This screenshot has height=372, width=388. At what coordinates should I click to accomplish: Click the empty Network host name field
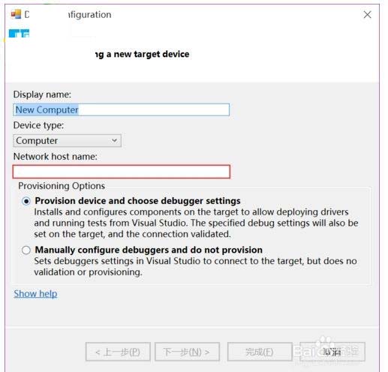pyautogui.click(x=122, y=172)
